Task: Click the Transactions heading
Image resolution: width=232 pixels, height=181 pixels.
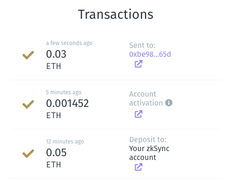Action: tap(116, 15)
